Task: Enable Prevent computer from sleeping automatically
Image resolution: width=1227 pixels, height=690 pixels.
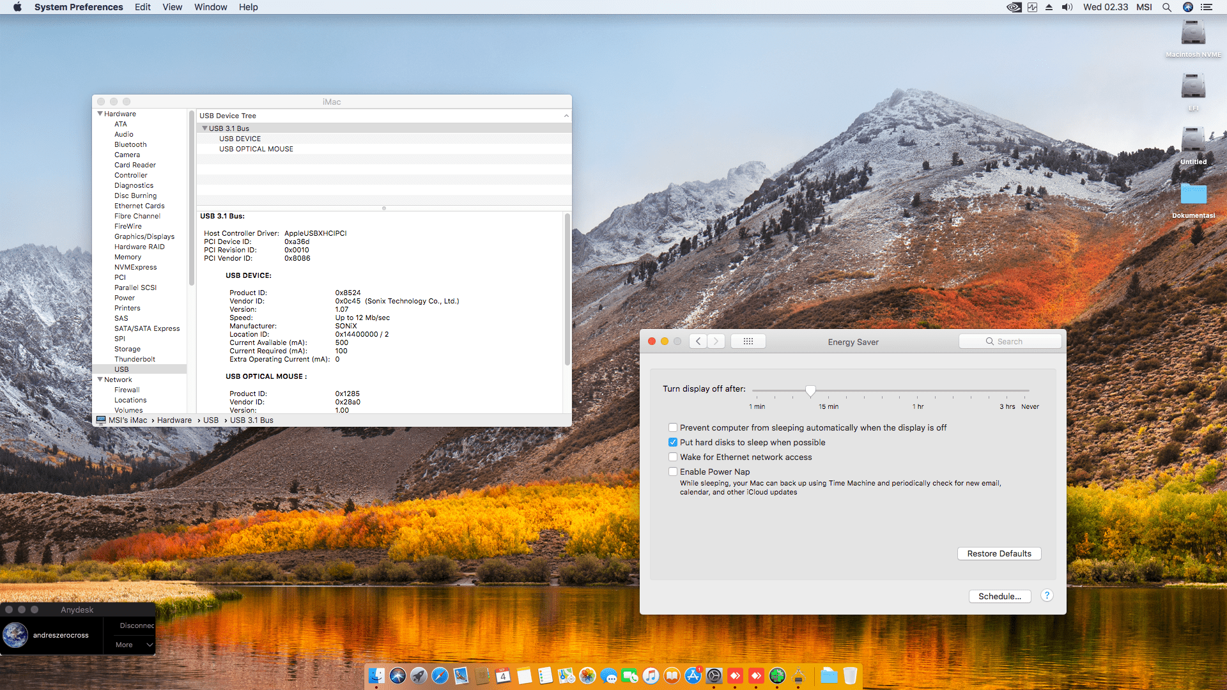Action: (x=673, y=427)
